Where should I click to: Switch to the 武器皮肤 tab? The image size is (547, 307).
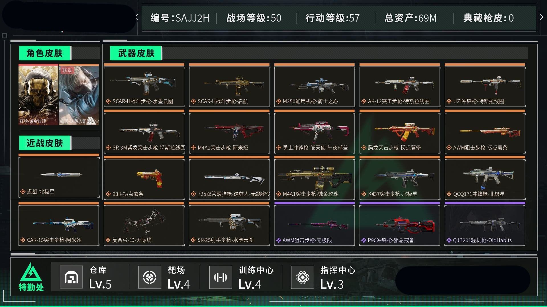click(136, 53)
